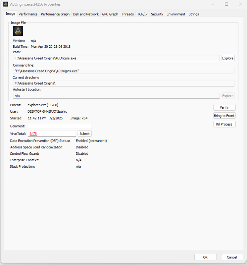
Task: Open the TCP/IP tab
Action: click(142, 14)
